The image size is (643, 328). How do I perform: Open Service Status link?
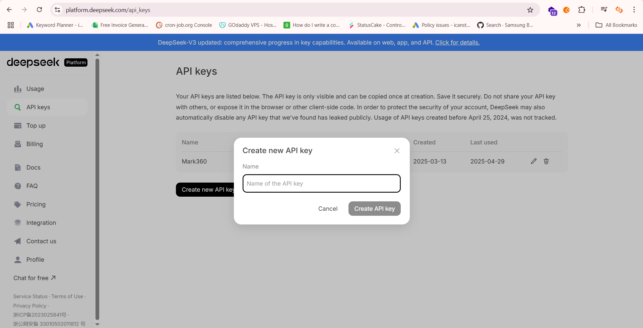coord(30,297)
